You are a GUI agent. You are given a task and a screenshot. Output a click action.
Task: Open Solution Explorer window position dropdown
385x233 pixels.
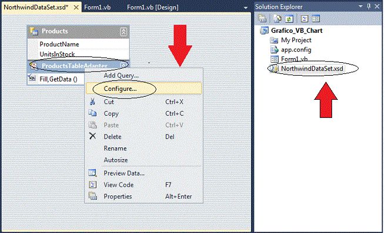coord(361,6)
